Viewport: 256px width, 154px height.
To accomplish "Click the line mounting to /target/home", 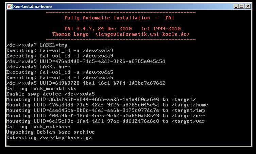I will click(107, 105).
